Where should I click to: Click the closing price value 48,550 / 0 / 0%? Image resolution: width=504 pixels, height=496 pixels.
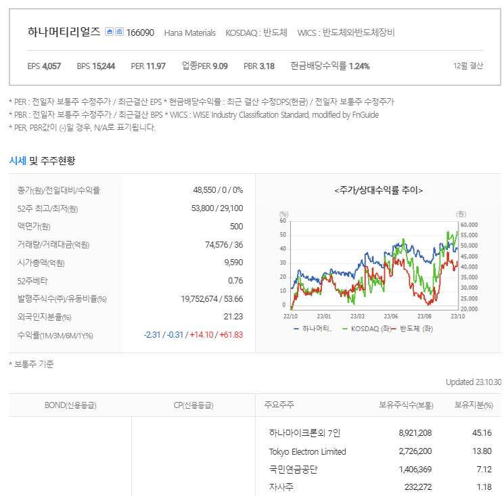218,190
